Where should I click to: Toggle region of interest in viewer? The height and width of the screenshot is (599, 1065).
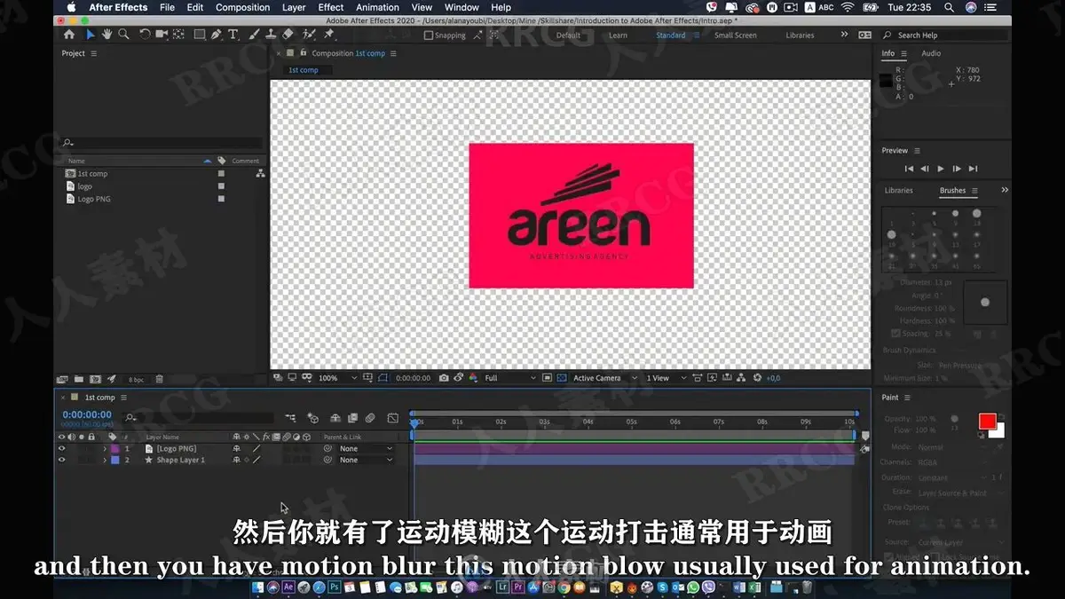click(547, 378)
